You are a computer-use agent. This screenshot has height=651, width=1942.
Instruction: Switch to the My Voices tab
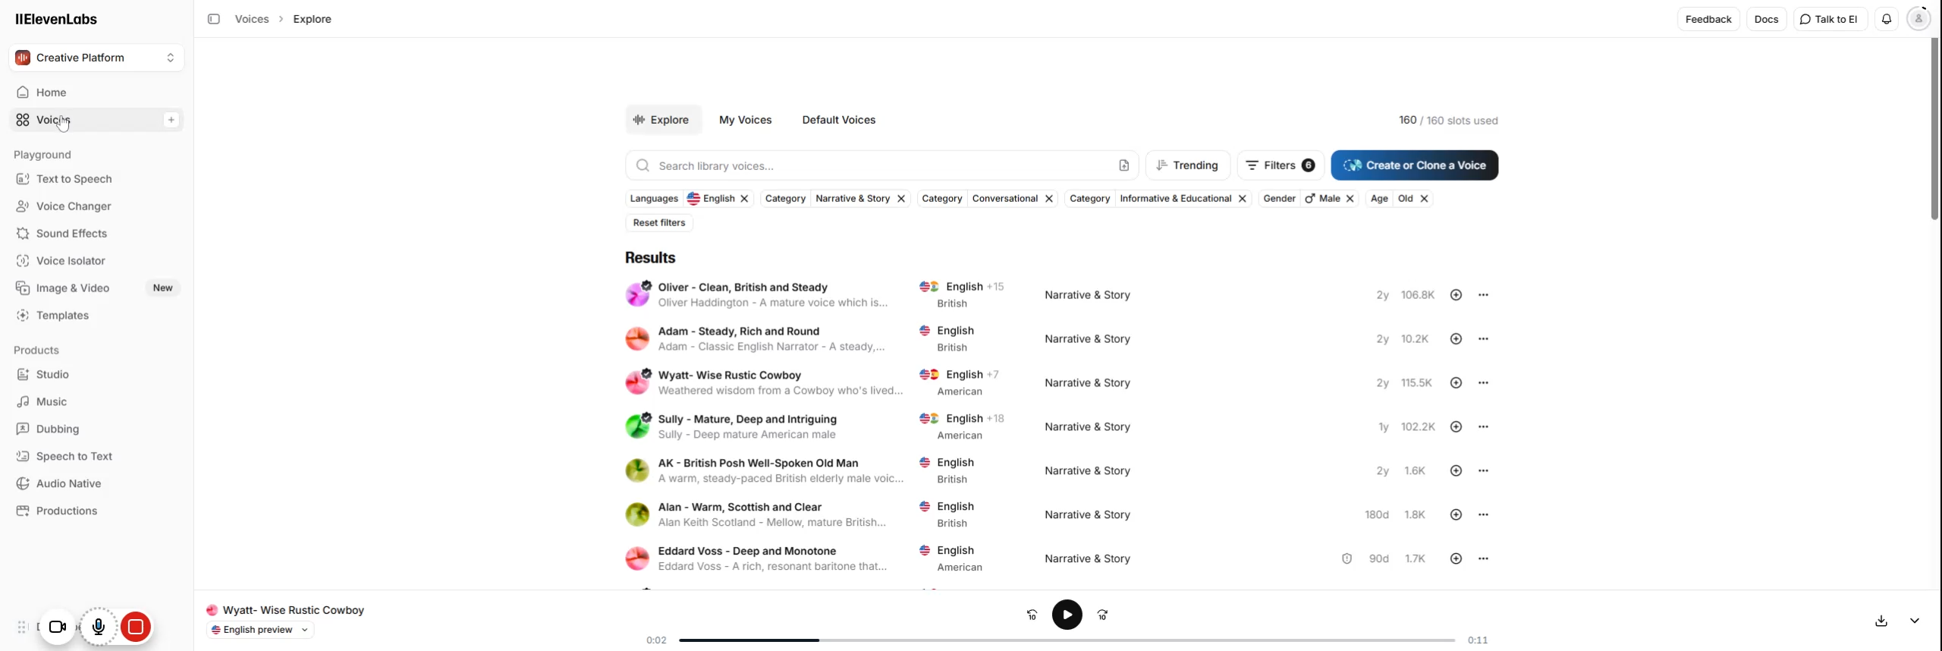click(x=745, y=120)
